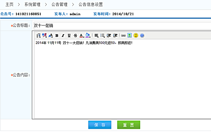Click publish date 2014/10/21
The width and height of the screenshot is (211, 133).
[x=123, y=14]
